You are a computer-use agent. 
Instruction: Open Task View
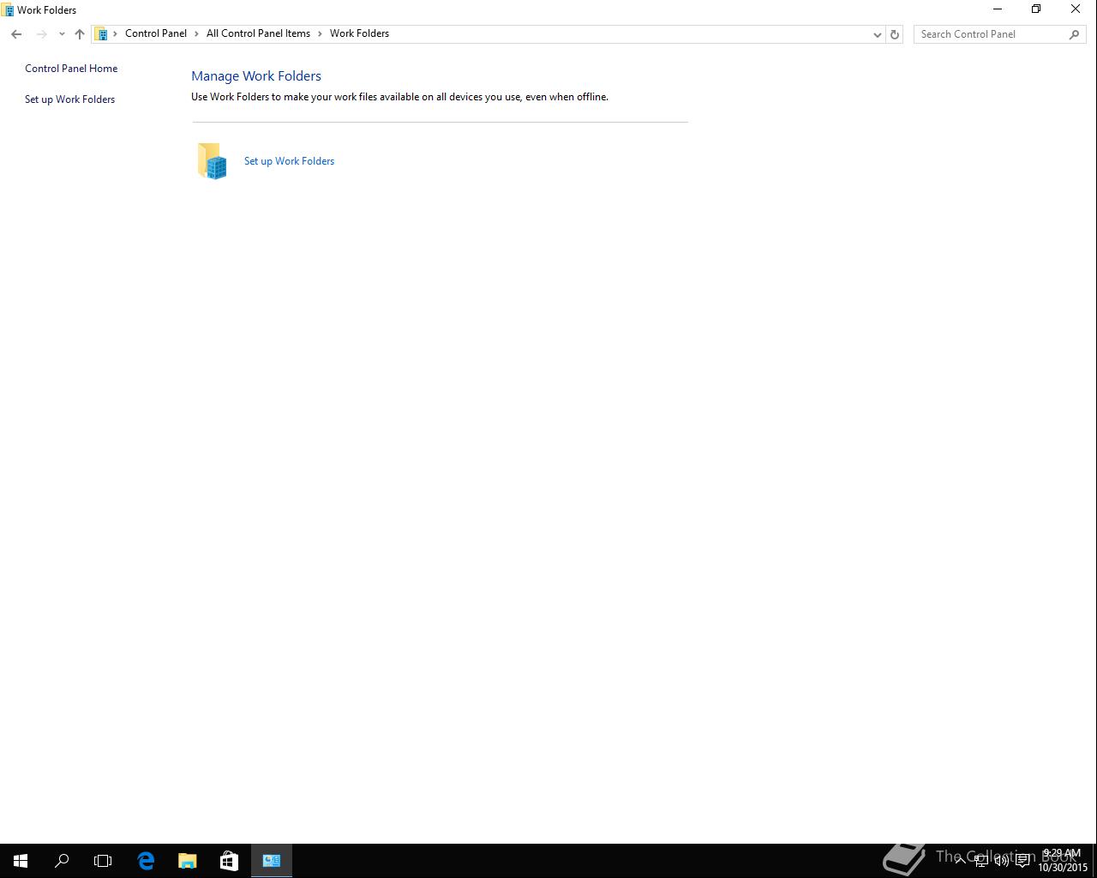pyautogui.click(x=103, y=861)
